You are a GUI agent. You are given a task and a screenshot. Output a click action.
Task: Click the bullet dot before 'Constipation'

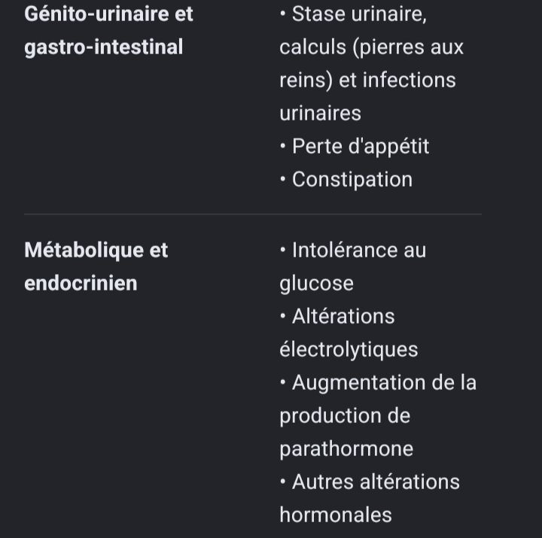(x=283, y=179)
